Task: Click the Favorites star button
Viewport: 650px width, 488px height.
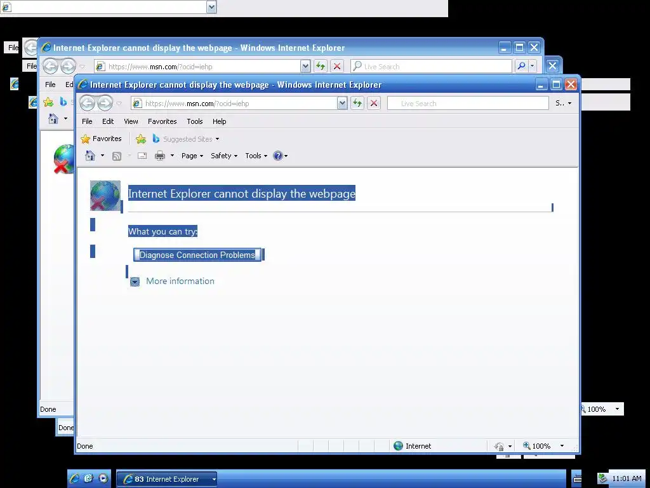Action: [x=101, y=139]
